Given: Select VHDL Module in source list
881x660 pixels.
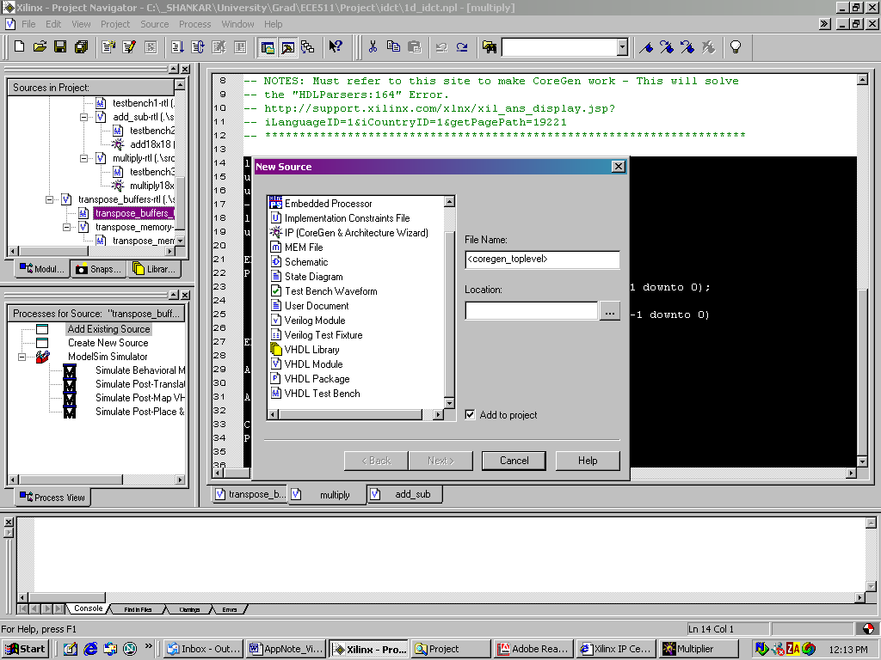Looking at the screenshot, I should click(x=313, y=364).
